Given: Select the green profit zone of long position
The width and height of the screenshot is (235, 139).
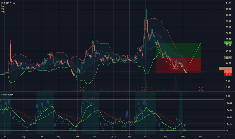Looking at the screenshot, I should click(x=178, y=50).
